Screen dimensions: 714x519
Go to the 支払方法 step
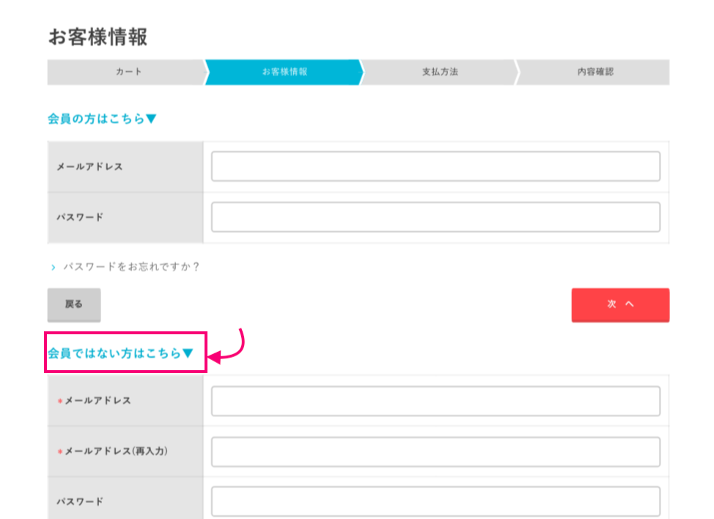[440, 72]
